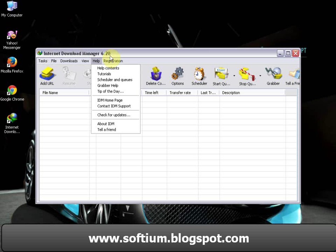Open the Scheduler clock icon
The height and width of the screenshot is (252, 336).
click(x=199, y=76)
